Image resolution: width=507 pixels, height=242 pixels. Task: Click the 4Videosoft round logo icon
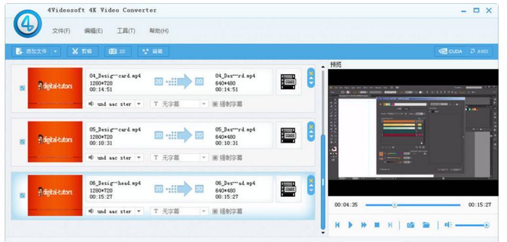point(27,24)
